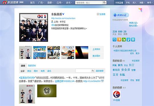
Task: Click 修改 in 个人资料 section
Action: 132,53
